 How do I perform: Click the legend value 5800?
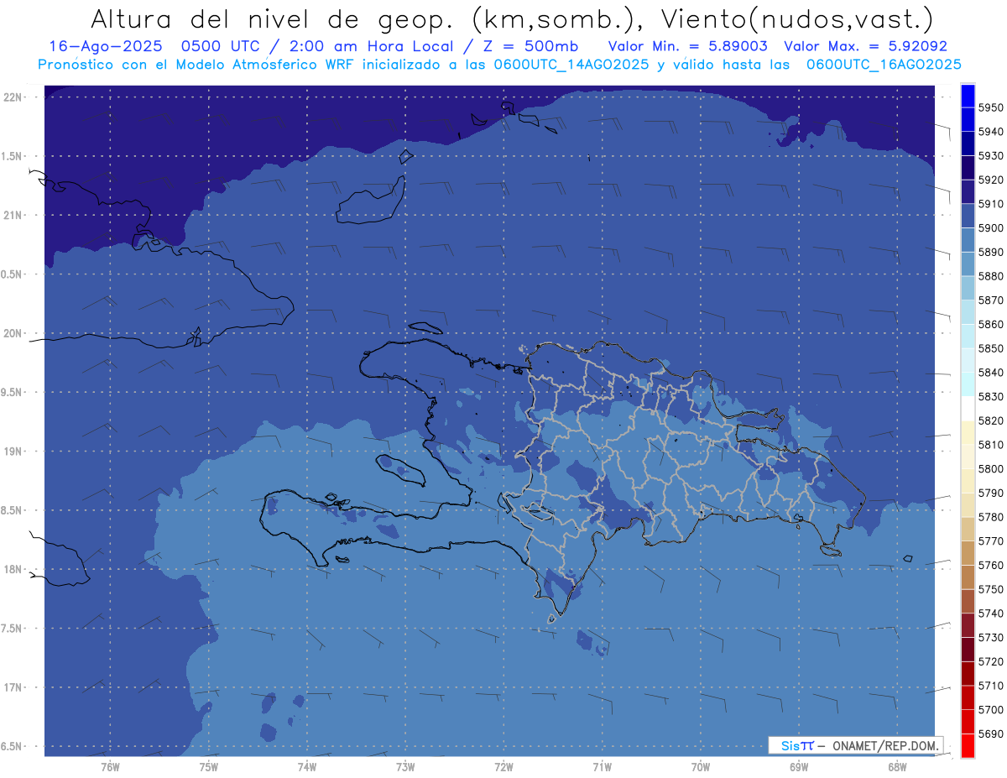click(990, 468)
